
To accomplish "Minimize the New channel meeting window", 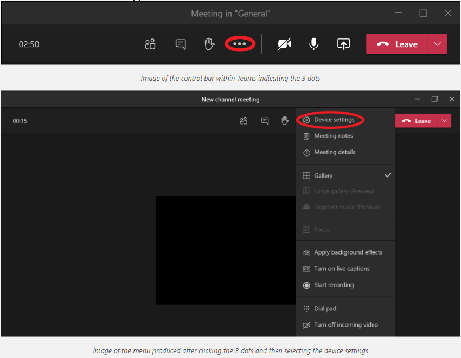I will click(x=417, y=99).
